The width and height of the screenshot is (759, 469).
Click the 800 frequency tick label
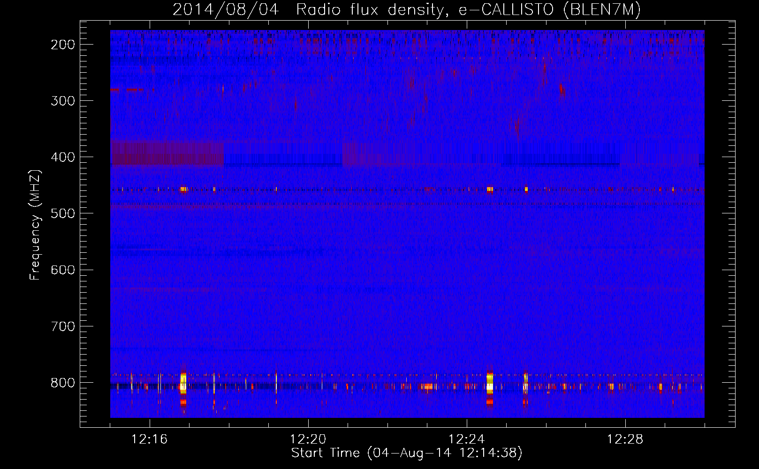pos(63,382)
